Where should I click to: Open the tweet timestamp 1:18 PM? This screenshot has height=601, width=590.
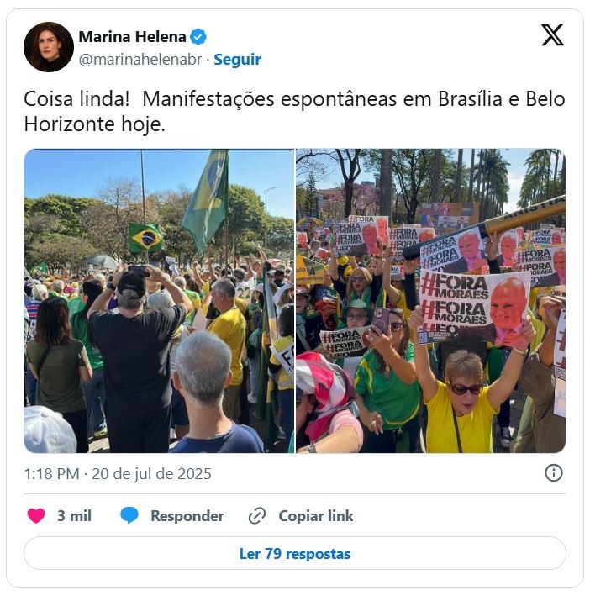tap(51, 474)
